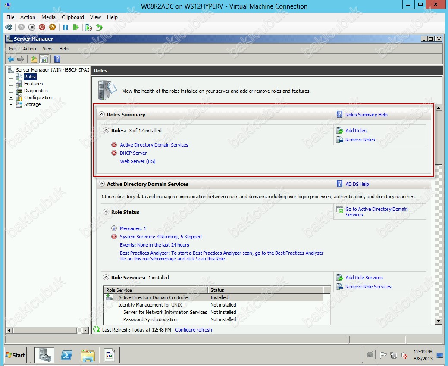Pause the virtual machine
The image size is (448, 366).
tap(66, 27)
